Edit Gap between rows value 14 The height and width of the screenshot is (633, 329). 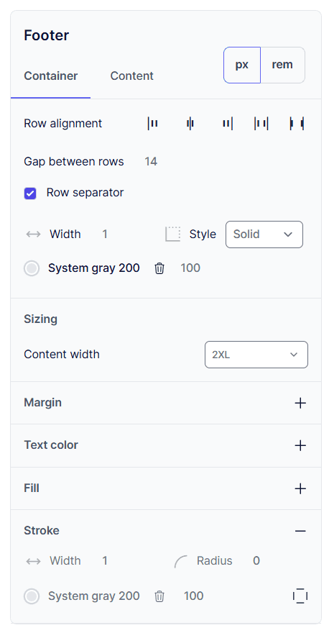(151, 162)
